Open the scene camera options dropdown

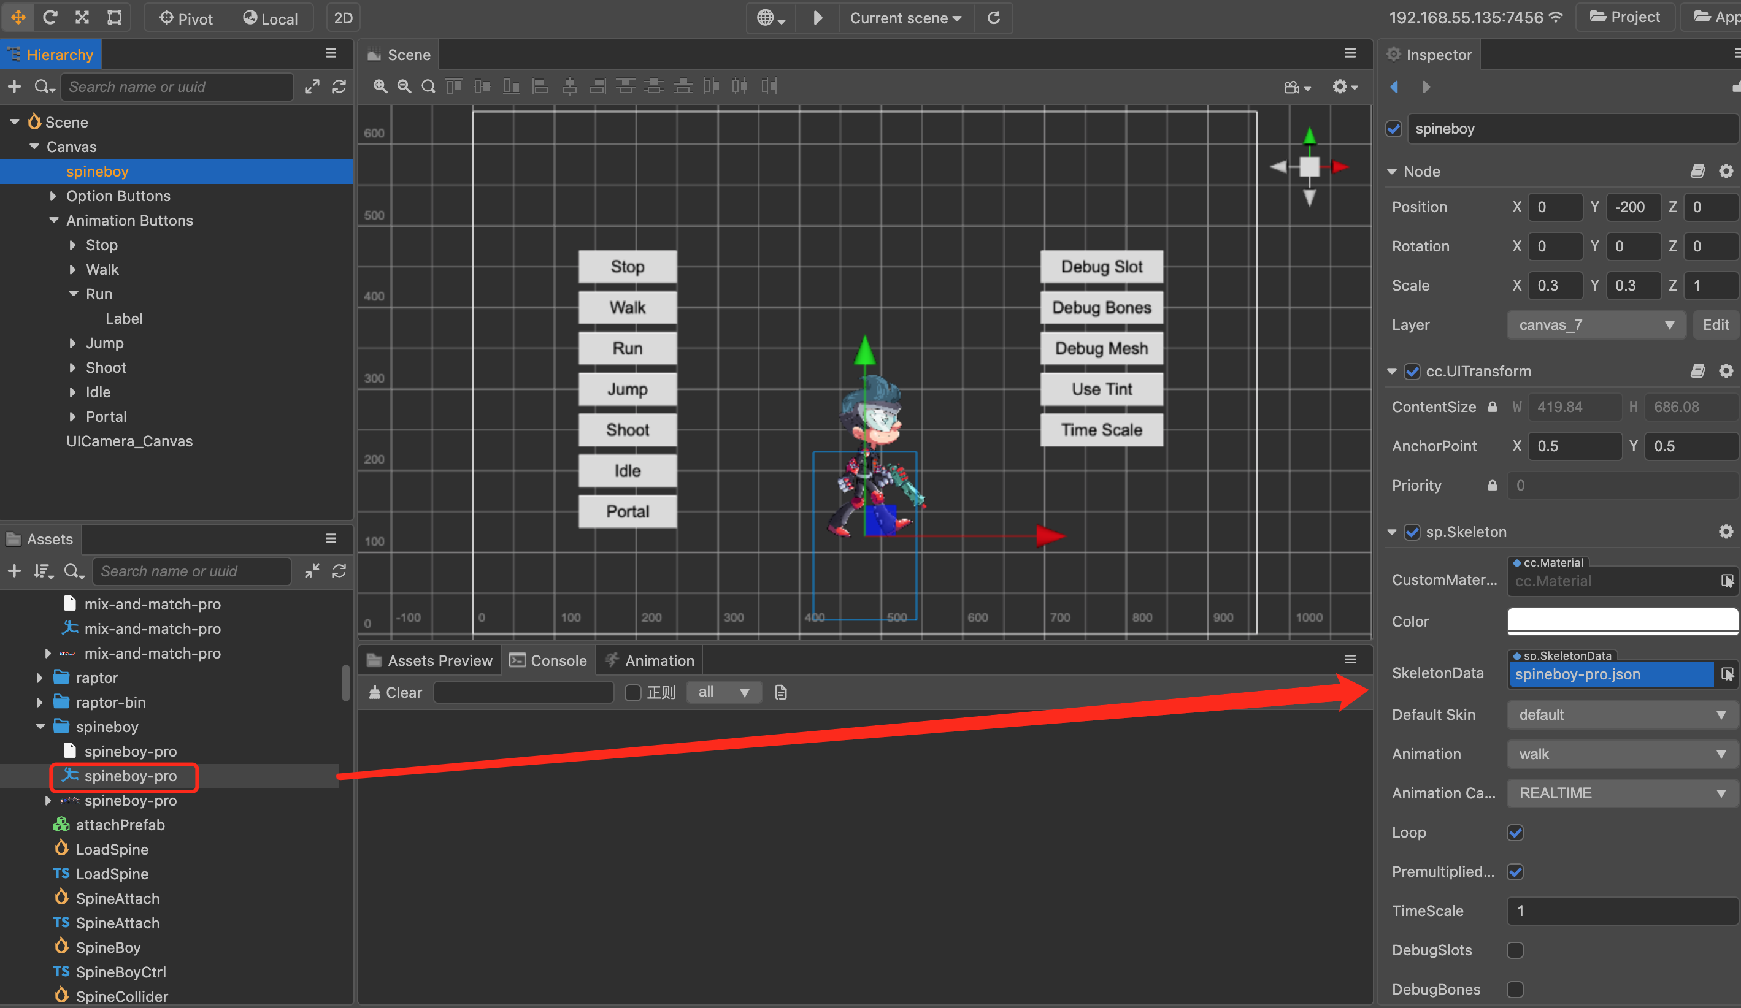(1297, 87)
